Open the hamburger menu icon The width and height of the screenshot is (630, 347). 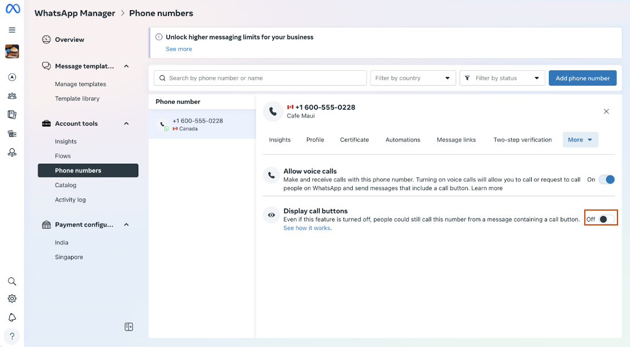click(x=12, y=30)
